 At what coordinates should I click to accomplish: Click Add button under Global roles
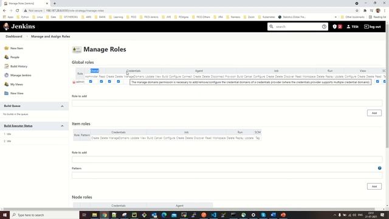pyautogui.click(x=374, y=113)
